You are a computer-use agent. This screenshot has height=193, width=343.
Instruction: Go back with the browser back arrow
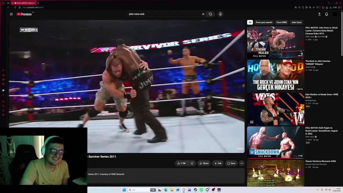[8, 8]
